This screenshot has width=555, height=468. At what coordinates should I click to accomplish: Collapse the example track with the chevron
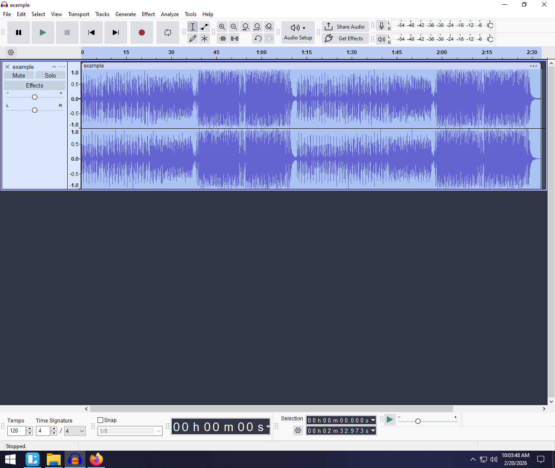pyautogui.click(x=54, y=67)
